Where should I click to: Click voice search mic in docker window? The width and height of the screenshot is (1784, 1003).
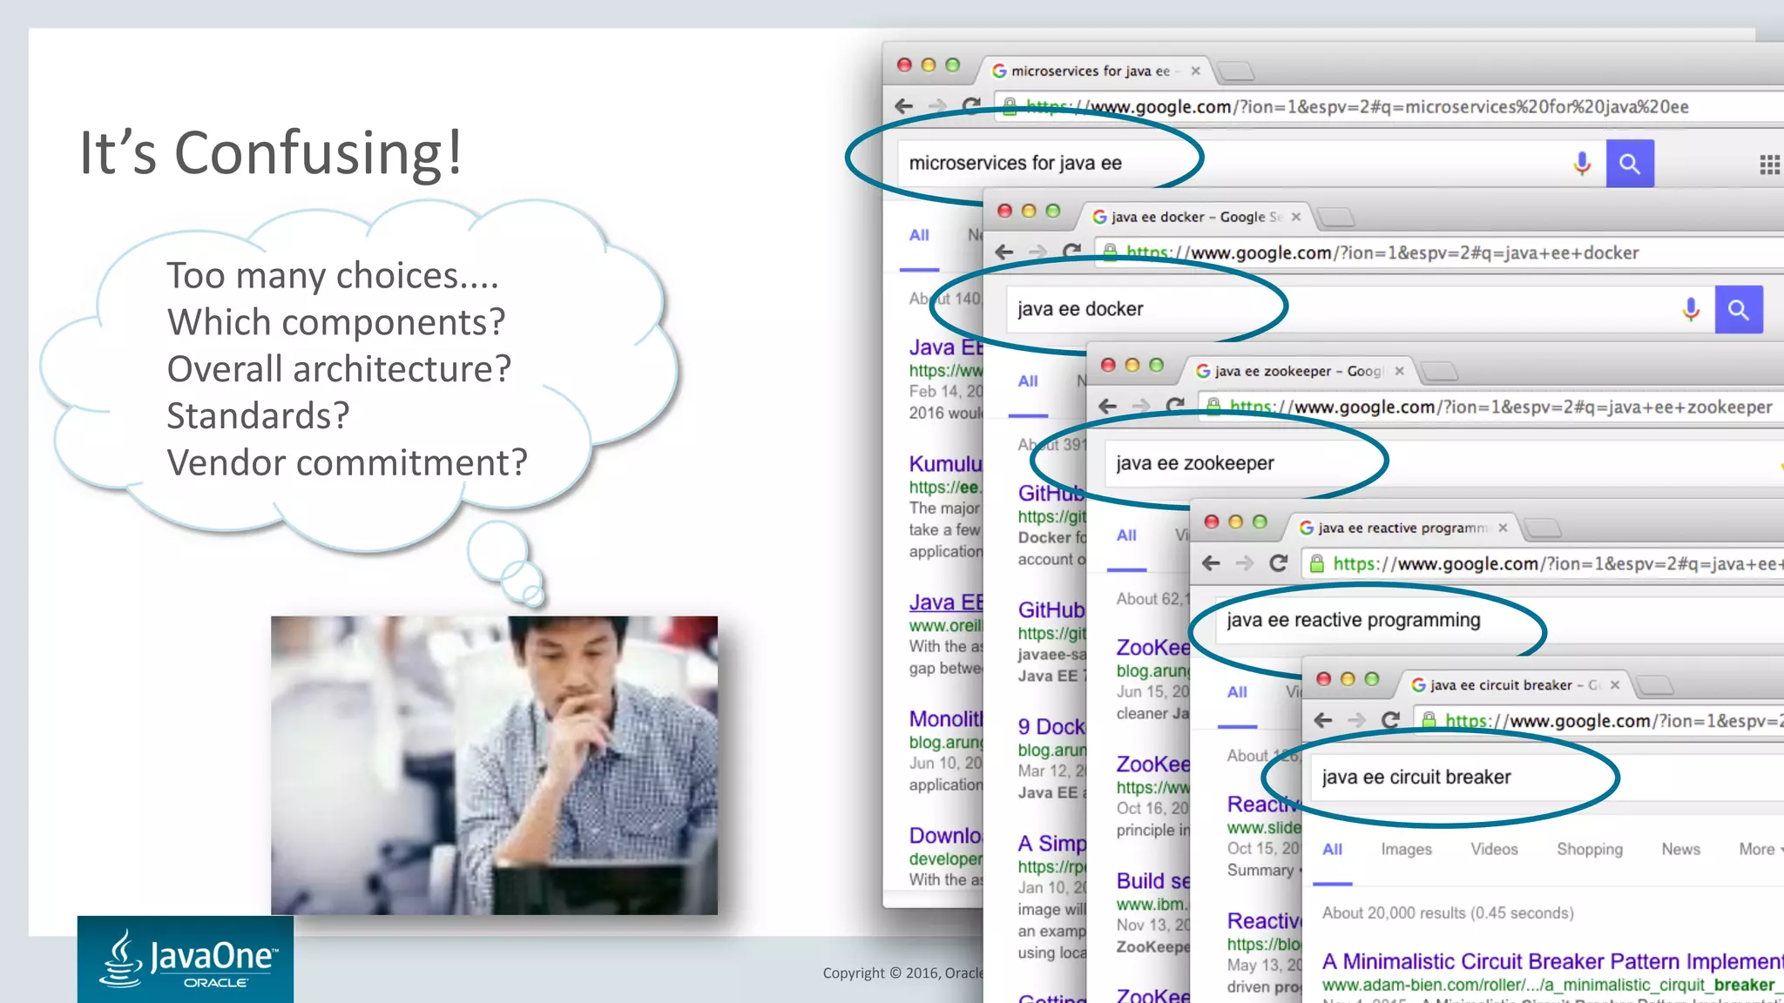point(1690,309)
